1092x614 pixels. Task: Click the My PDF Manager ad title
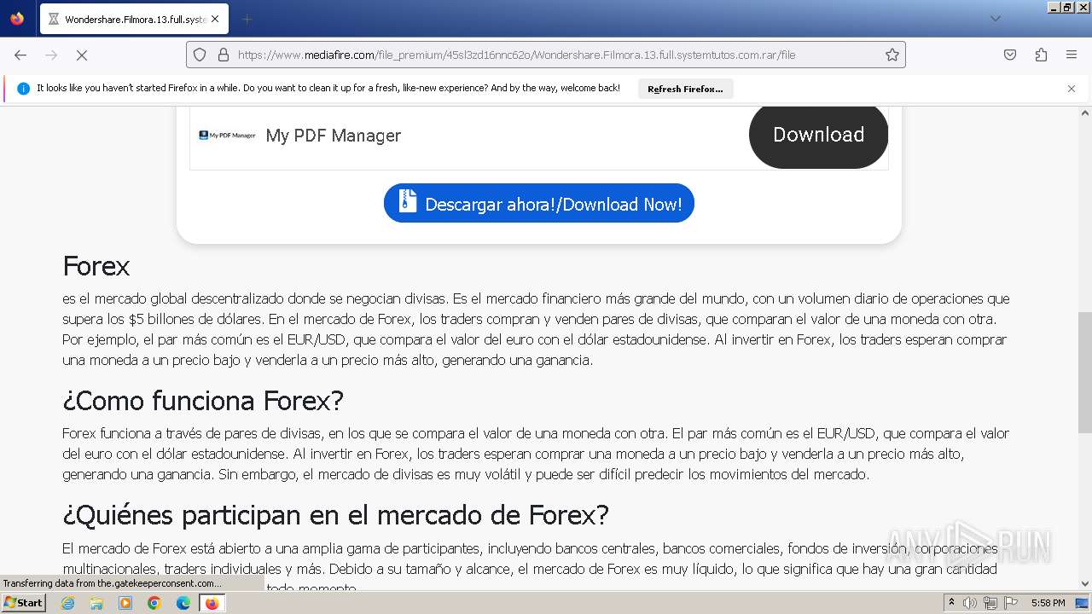(334, 136)
